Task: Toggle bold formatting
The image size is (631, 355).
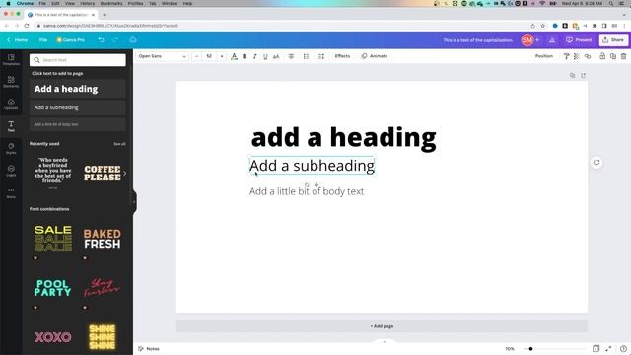Action: [x=245, y=56]
